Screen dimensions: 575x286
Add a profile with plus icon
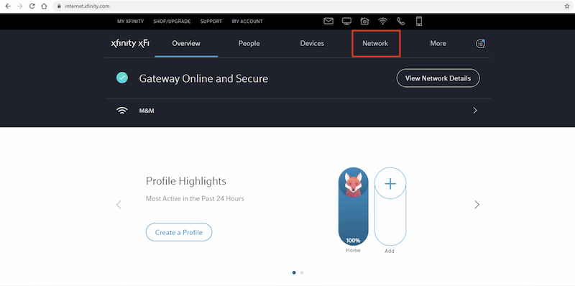pos(390,183)
